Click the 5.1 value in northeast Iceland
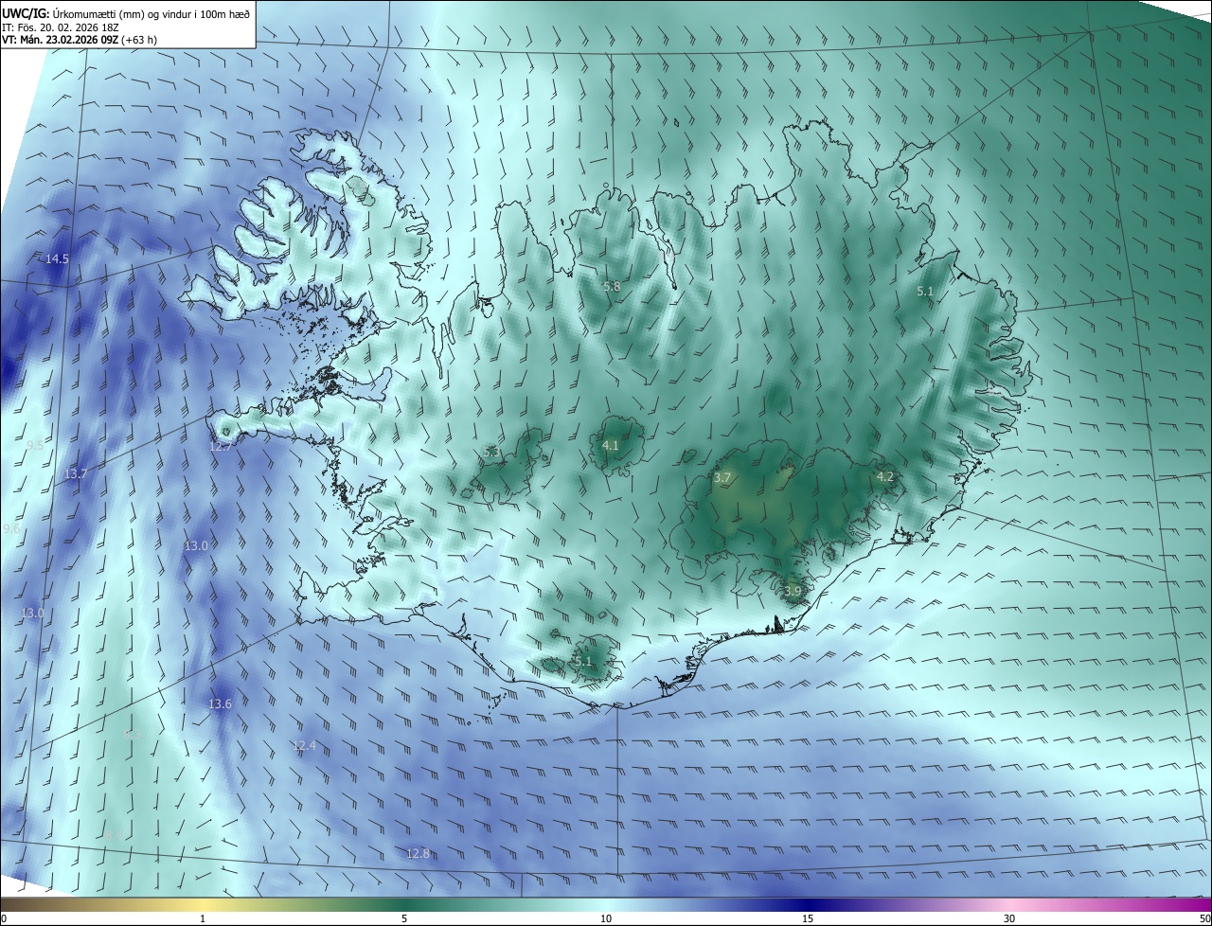Image resolution: width=1212 pixels, height=926 pixels. coord(925,292)
